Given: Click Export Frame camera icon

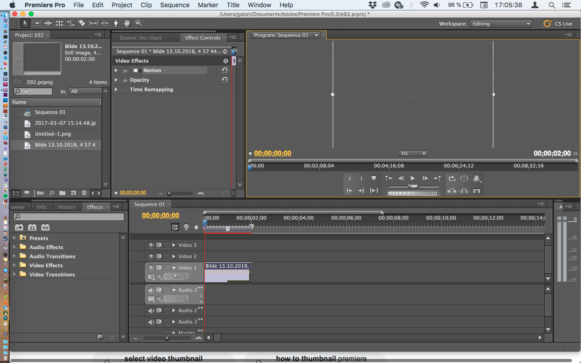Looking at the screenshot, I should [x=476, y=191].
